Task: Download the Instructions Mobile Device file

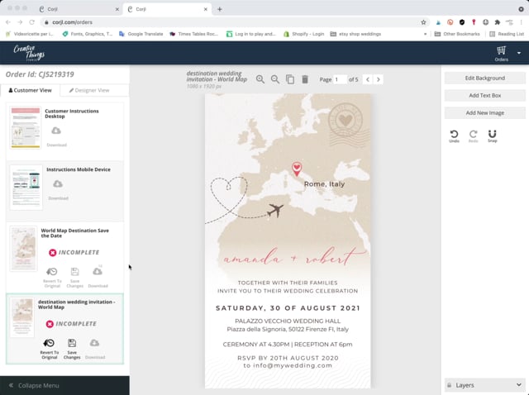Action: click(58, 188)
